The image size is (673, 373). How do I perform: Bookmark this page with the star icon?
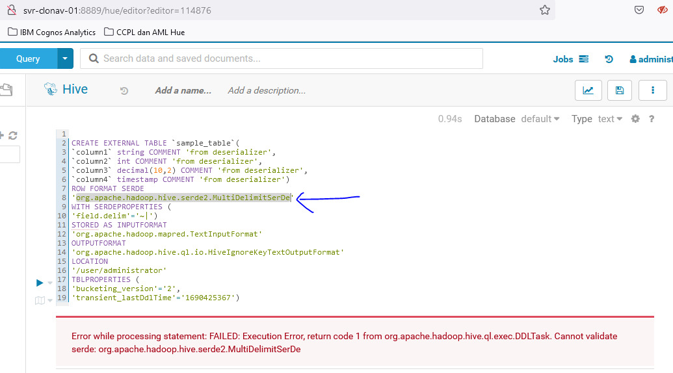[x=544, y=10]
